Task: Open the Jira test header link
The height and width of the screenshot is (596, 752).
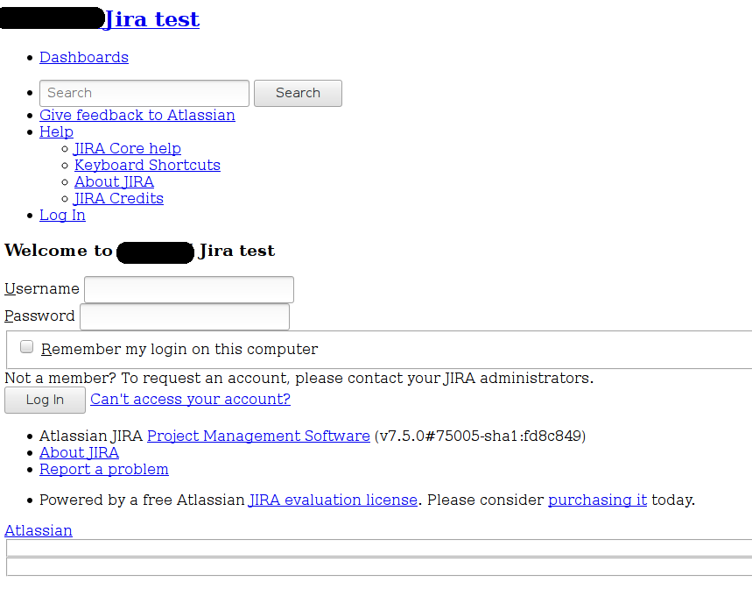Action: [150, 19]
